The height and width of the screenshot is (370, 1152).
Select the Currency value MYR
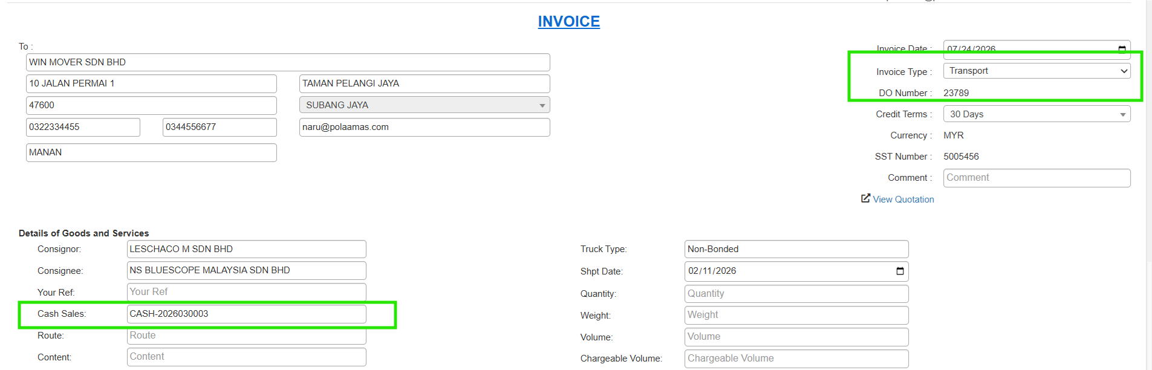coord(954,135)
